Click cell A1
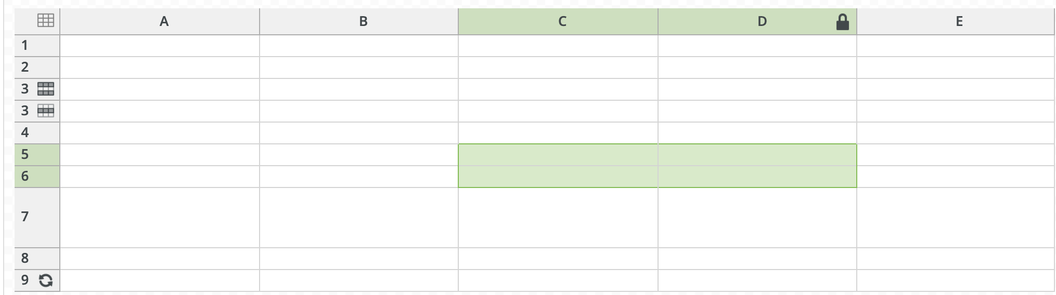The width and height of the screenshot is (1056, 295). (160, 46)
